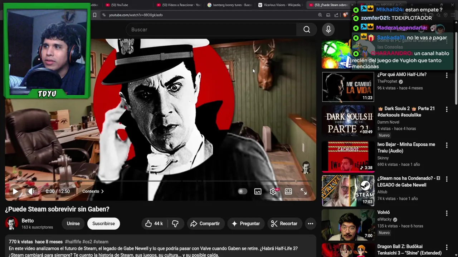Open the Dark Souls 2 Parte 21 thumbnail
Image resolution: width=458 pixels, height=257 pixels.
pos(348,121)
